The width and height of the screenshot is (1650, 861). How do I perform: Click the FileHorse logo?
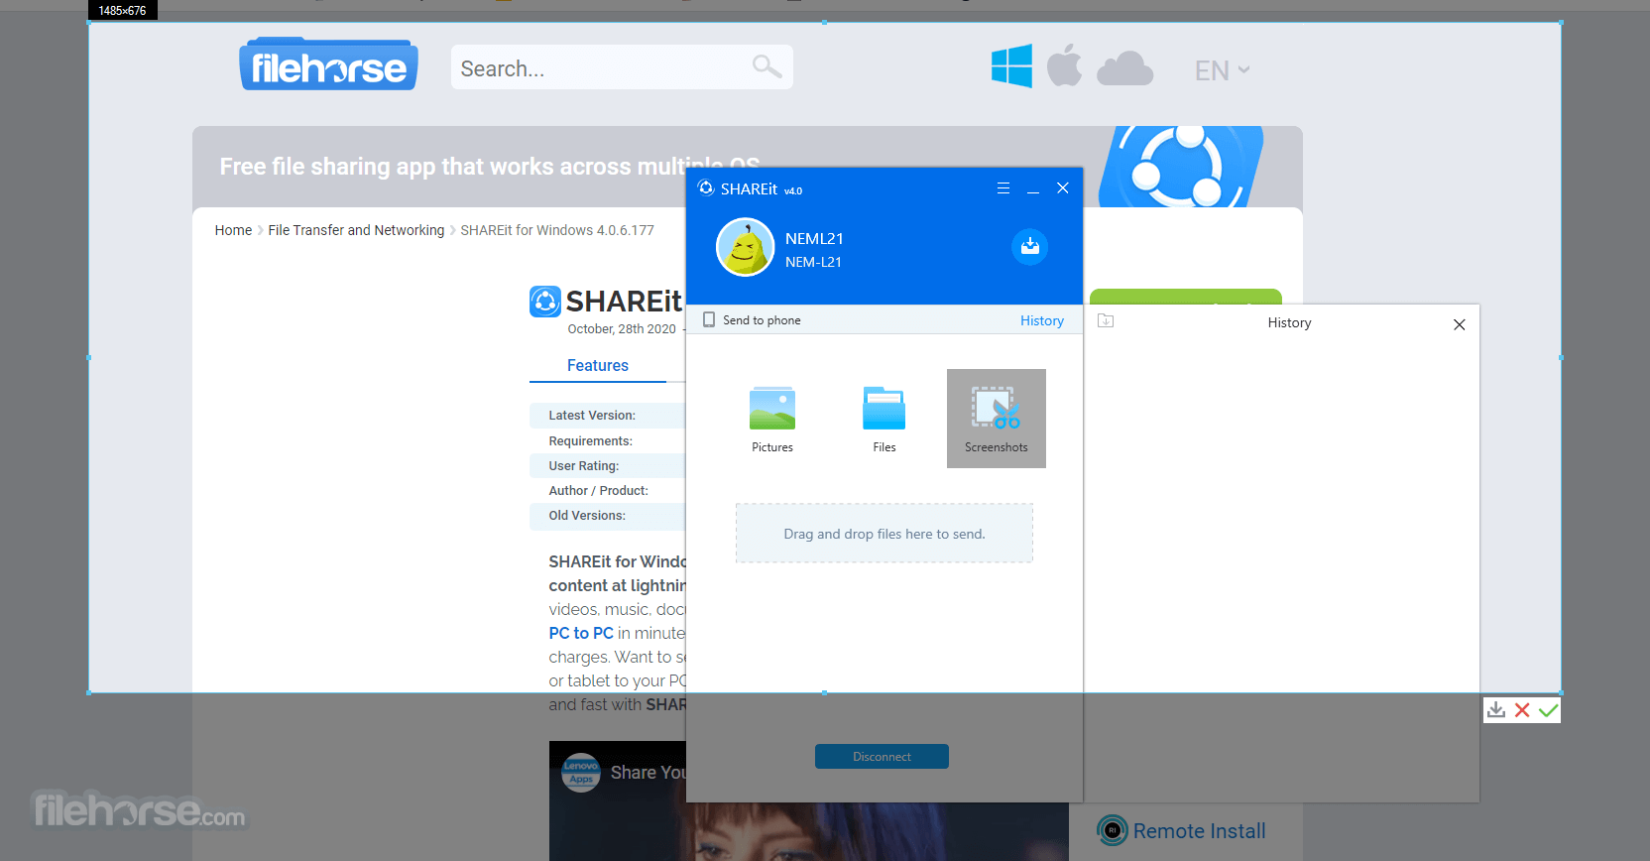[x=328, y=64]
